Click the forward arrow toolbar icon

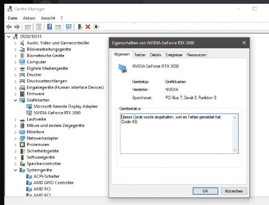(x=17, y=27)
